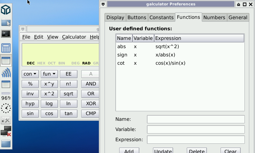Select the second window task button below the wifi icon
Image resolution: width=255 pixels, height=153 pixels.
pos(6,84)
